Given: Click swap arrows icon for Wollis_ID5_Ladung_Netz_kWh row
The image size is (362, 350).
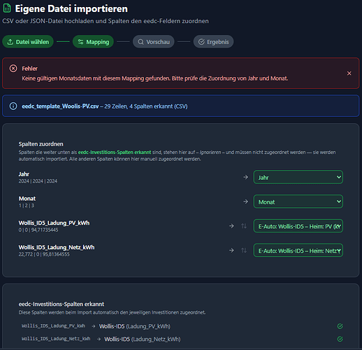Looking at the screenshot, I should (244, 251).
